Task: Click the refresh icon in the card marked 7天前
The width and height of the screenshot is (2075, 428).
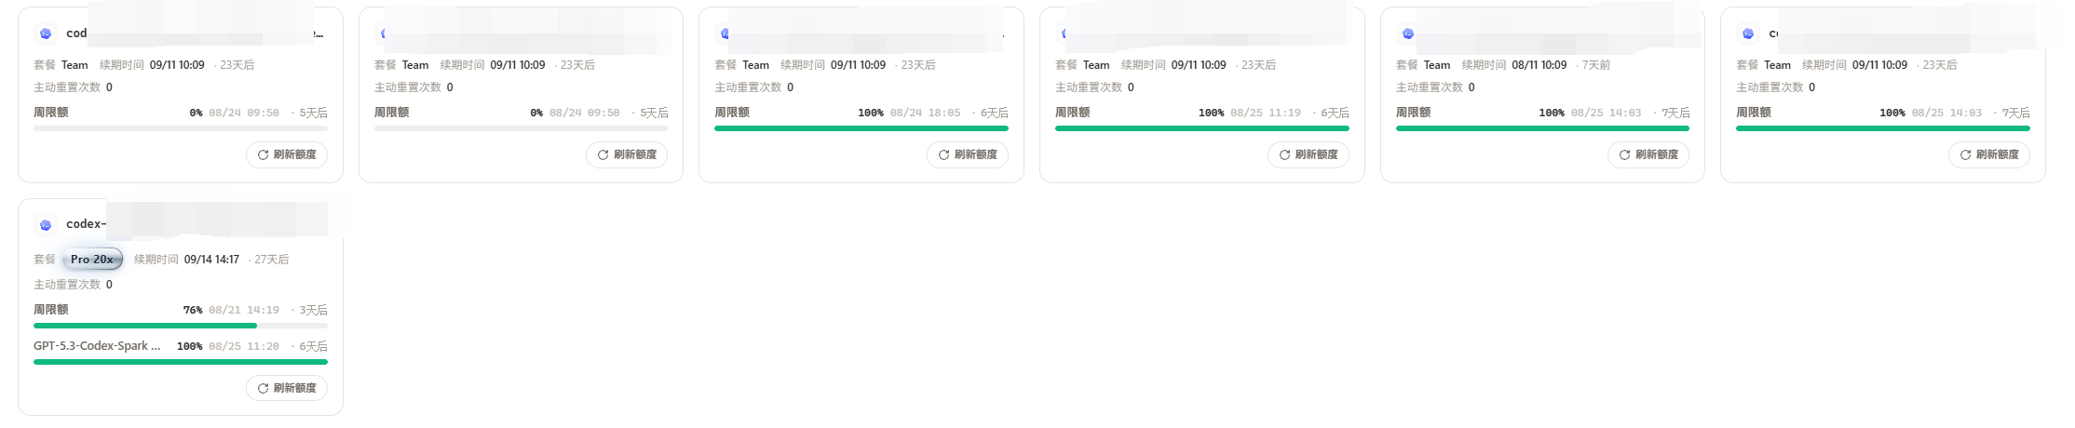Action: (1624, 154)
